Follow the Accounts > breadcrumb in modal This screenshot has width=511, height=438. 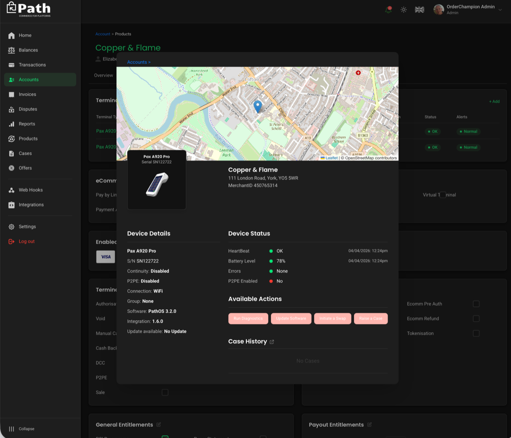139,62
